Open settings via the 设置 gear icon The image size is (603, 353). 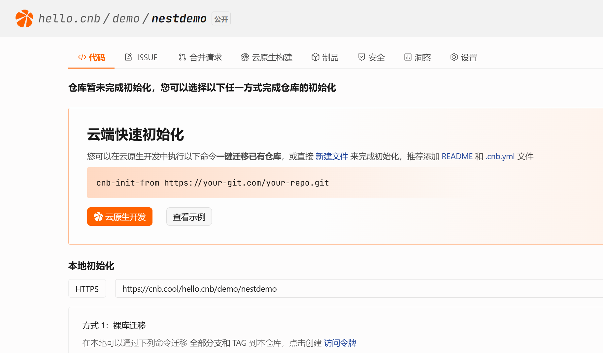[453, 57]
